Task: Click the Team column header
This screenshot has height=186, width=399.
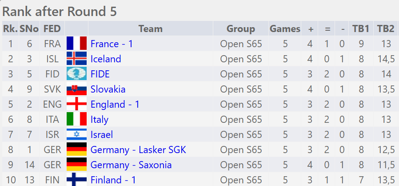Action: 150,29
